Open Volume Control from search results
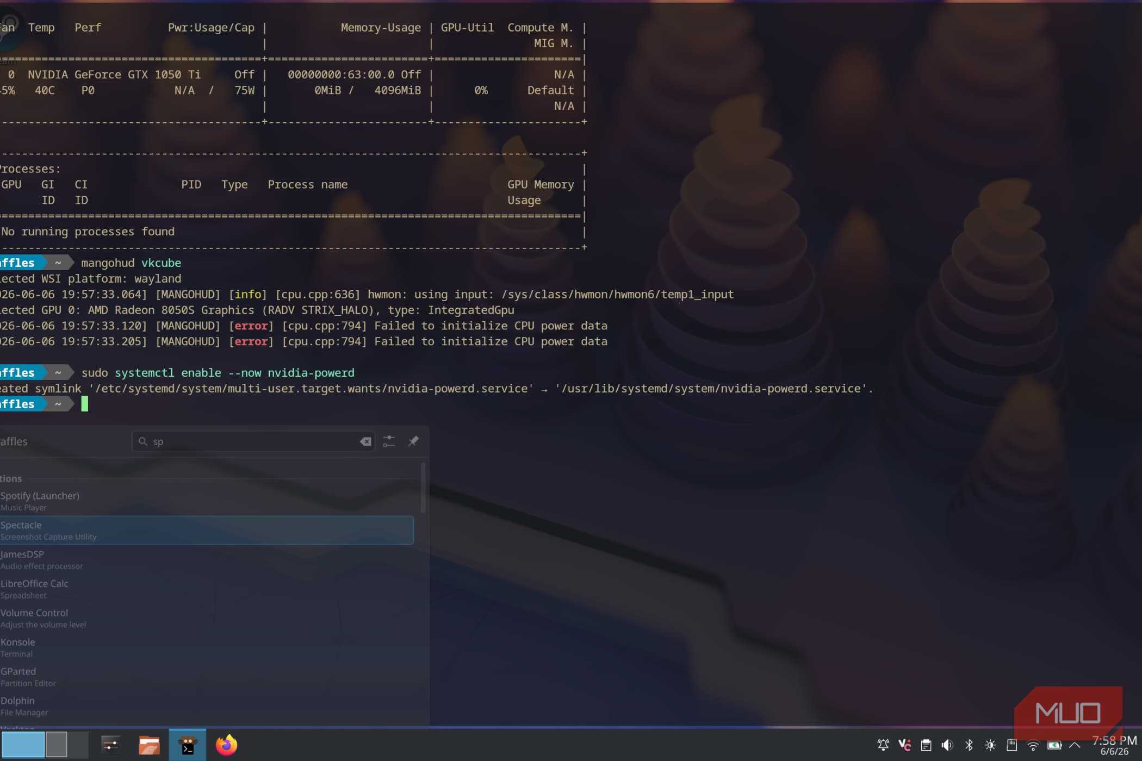The width and height of the screenshot is (1142, 761). pos(207,619)
